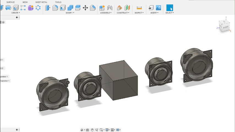Screen dimensions: 235x132
Task: Collapse the bottom comments panel dot
Action: click(x=17, y=130)
